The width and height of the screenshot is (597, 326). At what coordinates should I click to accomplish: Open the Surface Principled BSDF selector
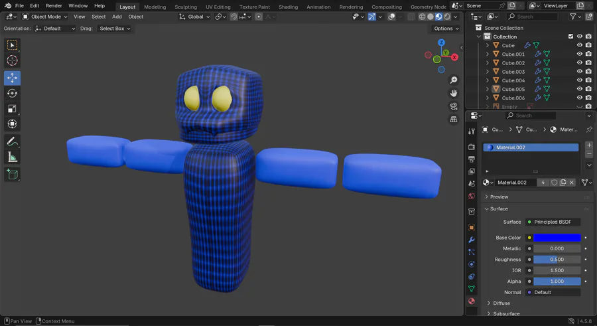[x=553, y=222]
